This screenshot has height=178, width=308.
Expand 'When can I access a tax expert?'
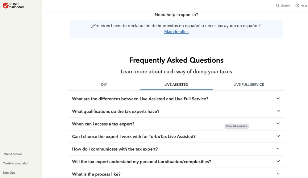click(177, 124)
